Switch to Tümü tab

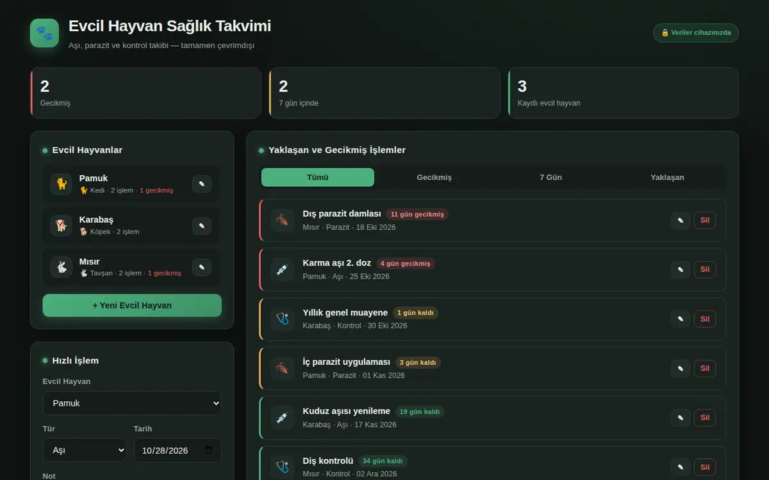[318, 177]
